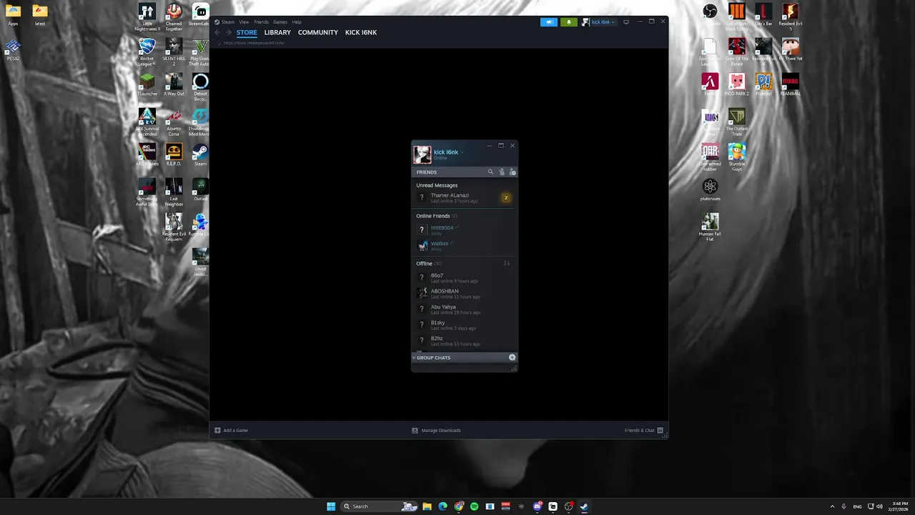Create a group chat with plus icon
The image size is (915, 515).
pyautogui.click(x=512, y=357)
